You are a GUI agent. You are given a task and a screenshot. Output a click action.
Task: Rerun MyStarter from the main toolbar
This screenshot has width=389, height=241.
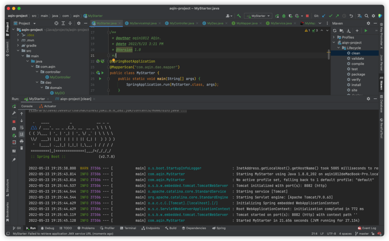(277, 16)
